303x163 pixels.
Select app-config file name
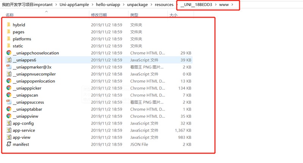[23, 123]
